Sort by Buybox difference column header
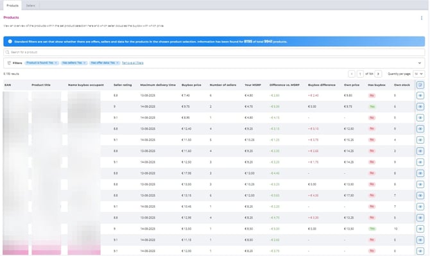This screenshot has height=256, width=430. click(x=322, y=85)
